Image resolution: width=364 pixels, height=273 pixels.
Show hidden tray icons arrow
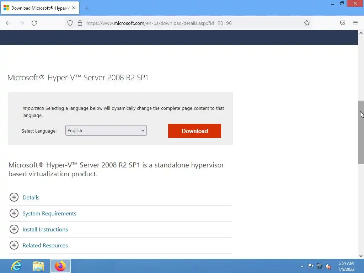tap(302, 266)
